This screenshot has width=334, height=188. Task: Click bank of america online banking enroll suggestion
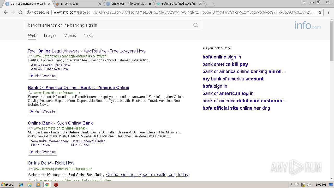click(244, 72)
